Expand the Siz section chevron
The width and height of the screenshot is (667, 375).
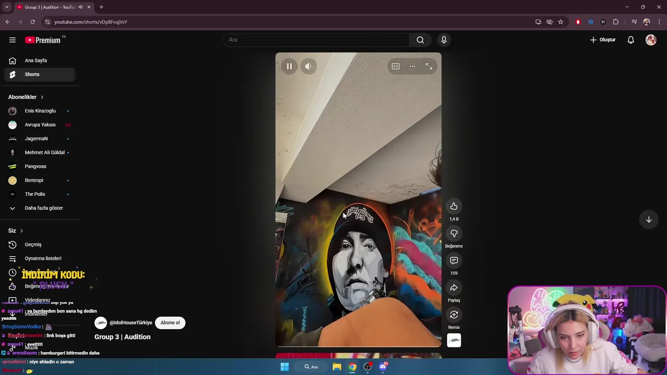[21, 231]
